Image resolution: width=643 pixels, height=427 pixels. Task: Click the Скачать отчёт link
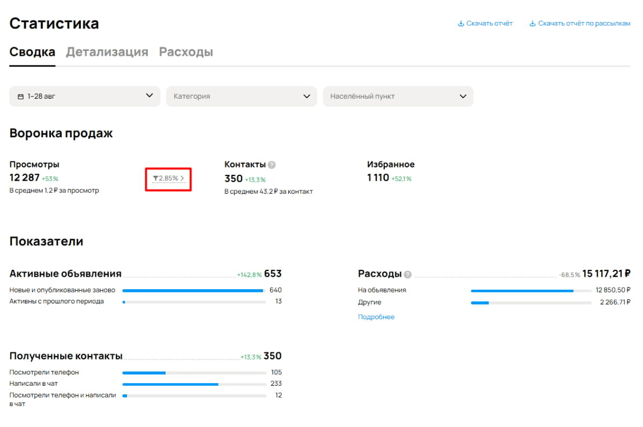coord(489,24)
